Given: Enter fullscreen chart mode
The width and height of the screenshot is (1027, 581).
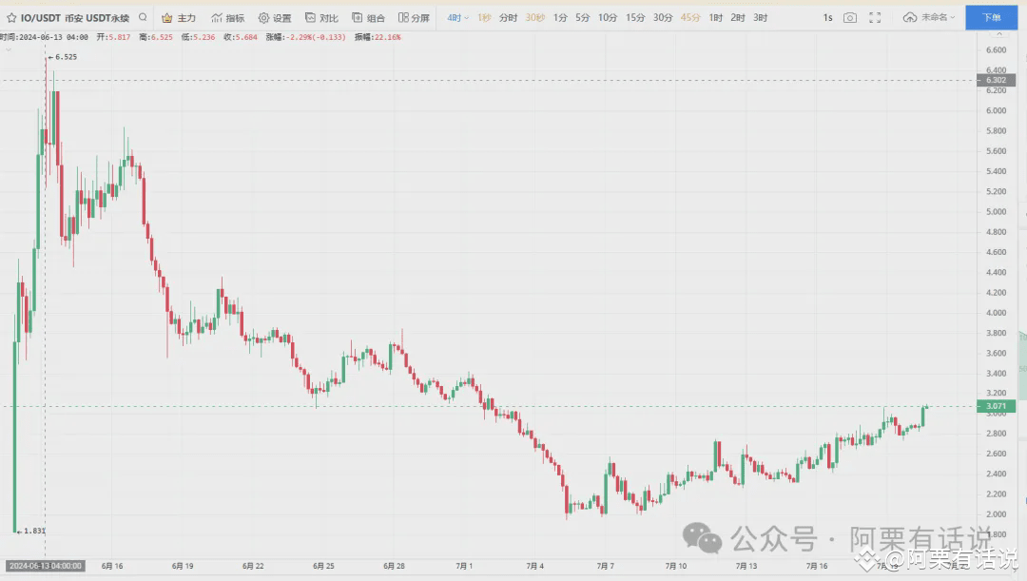Looking at the screenshot, I should tap(875, 18).
